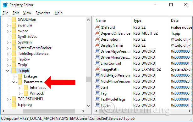The image size is (193, 122).
Task: Expand the SystemEventsBroker key
Action: point(8,48)
